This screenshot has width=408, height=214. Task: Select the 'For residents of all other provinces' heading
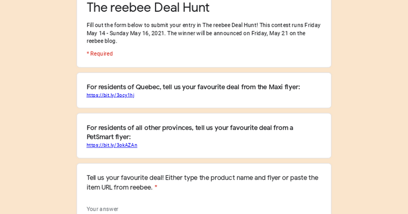[x=190, y=132]
